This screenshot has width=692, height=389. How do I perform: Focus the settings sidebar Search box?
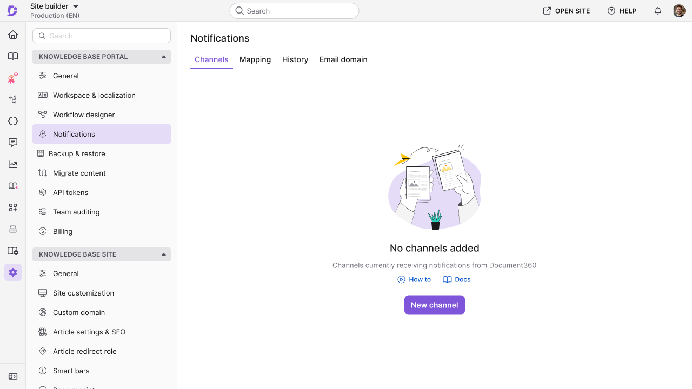(102, 36)
